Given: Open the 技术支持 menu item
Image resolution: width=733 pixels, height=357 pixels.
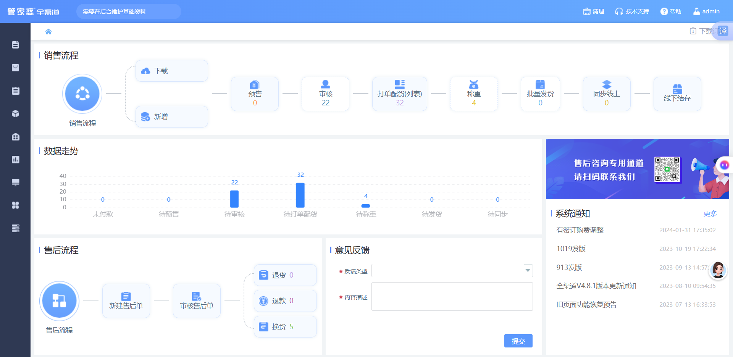Looking at the screenshot, I should [x=632, y=11].
